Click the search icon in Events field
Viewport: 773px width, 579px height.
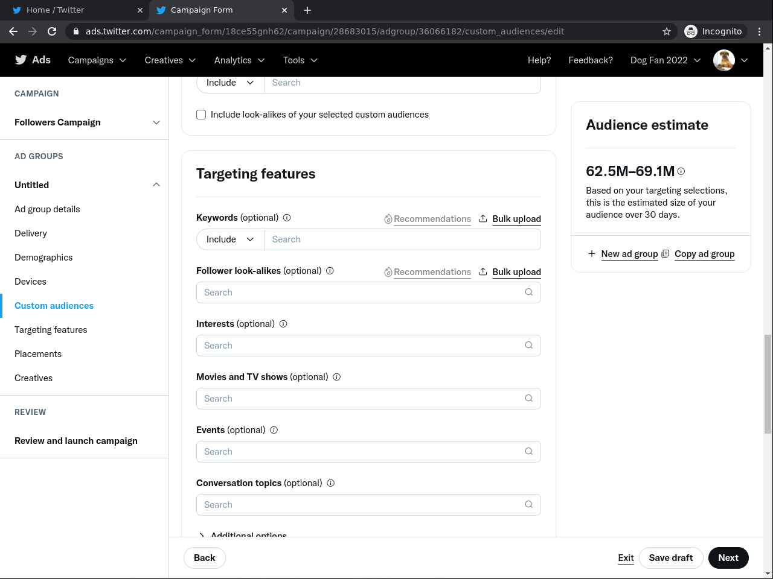528,452
